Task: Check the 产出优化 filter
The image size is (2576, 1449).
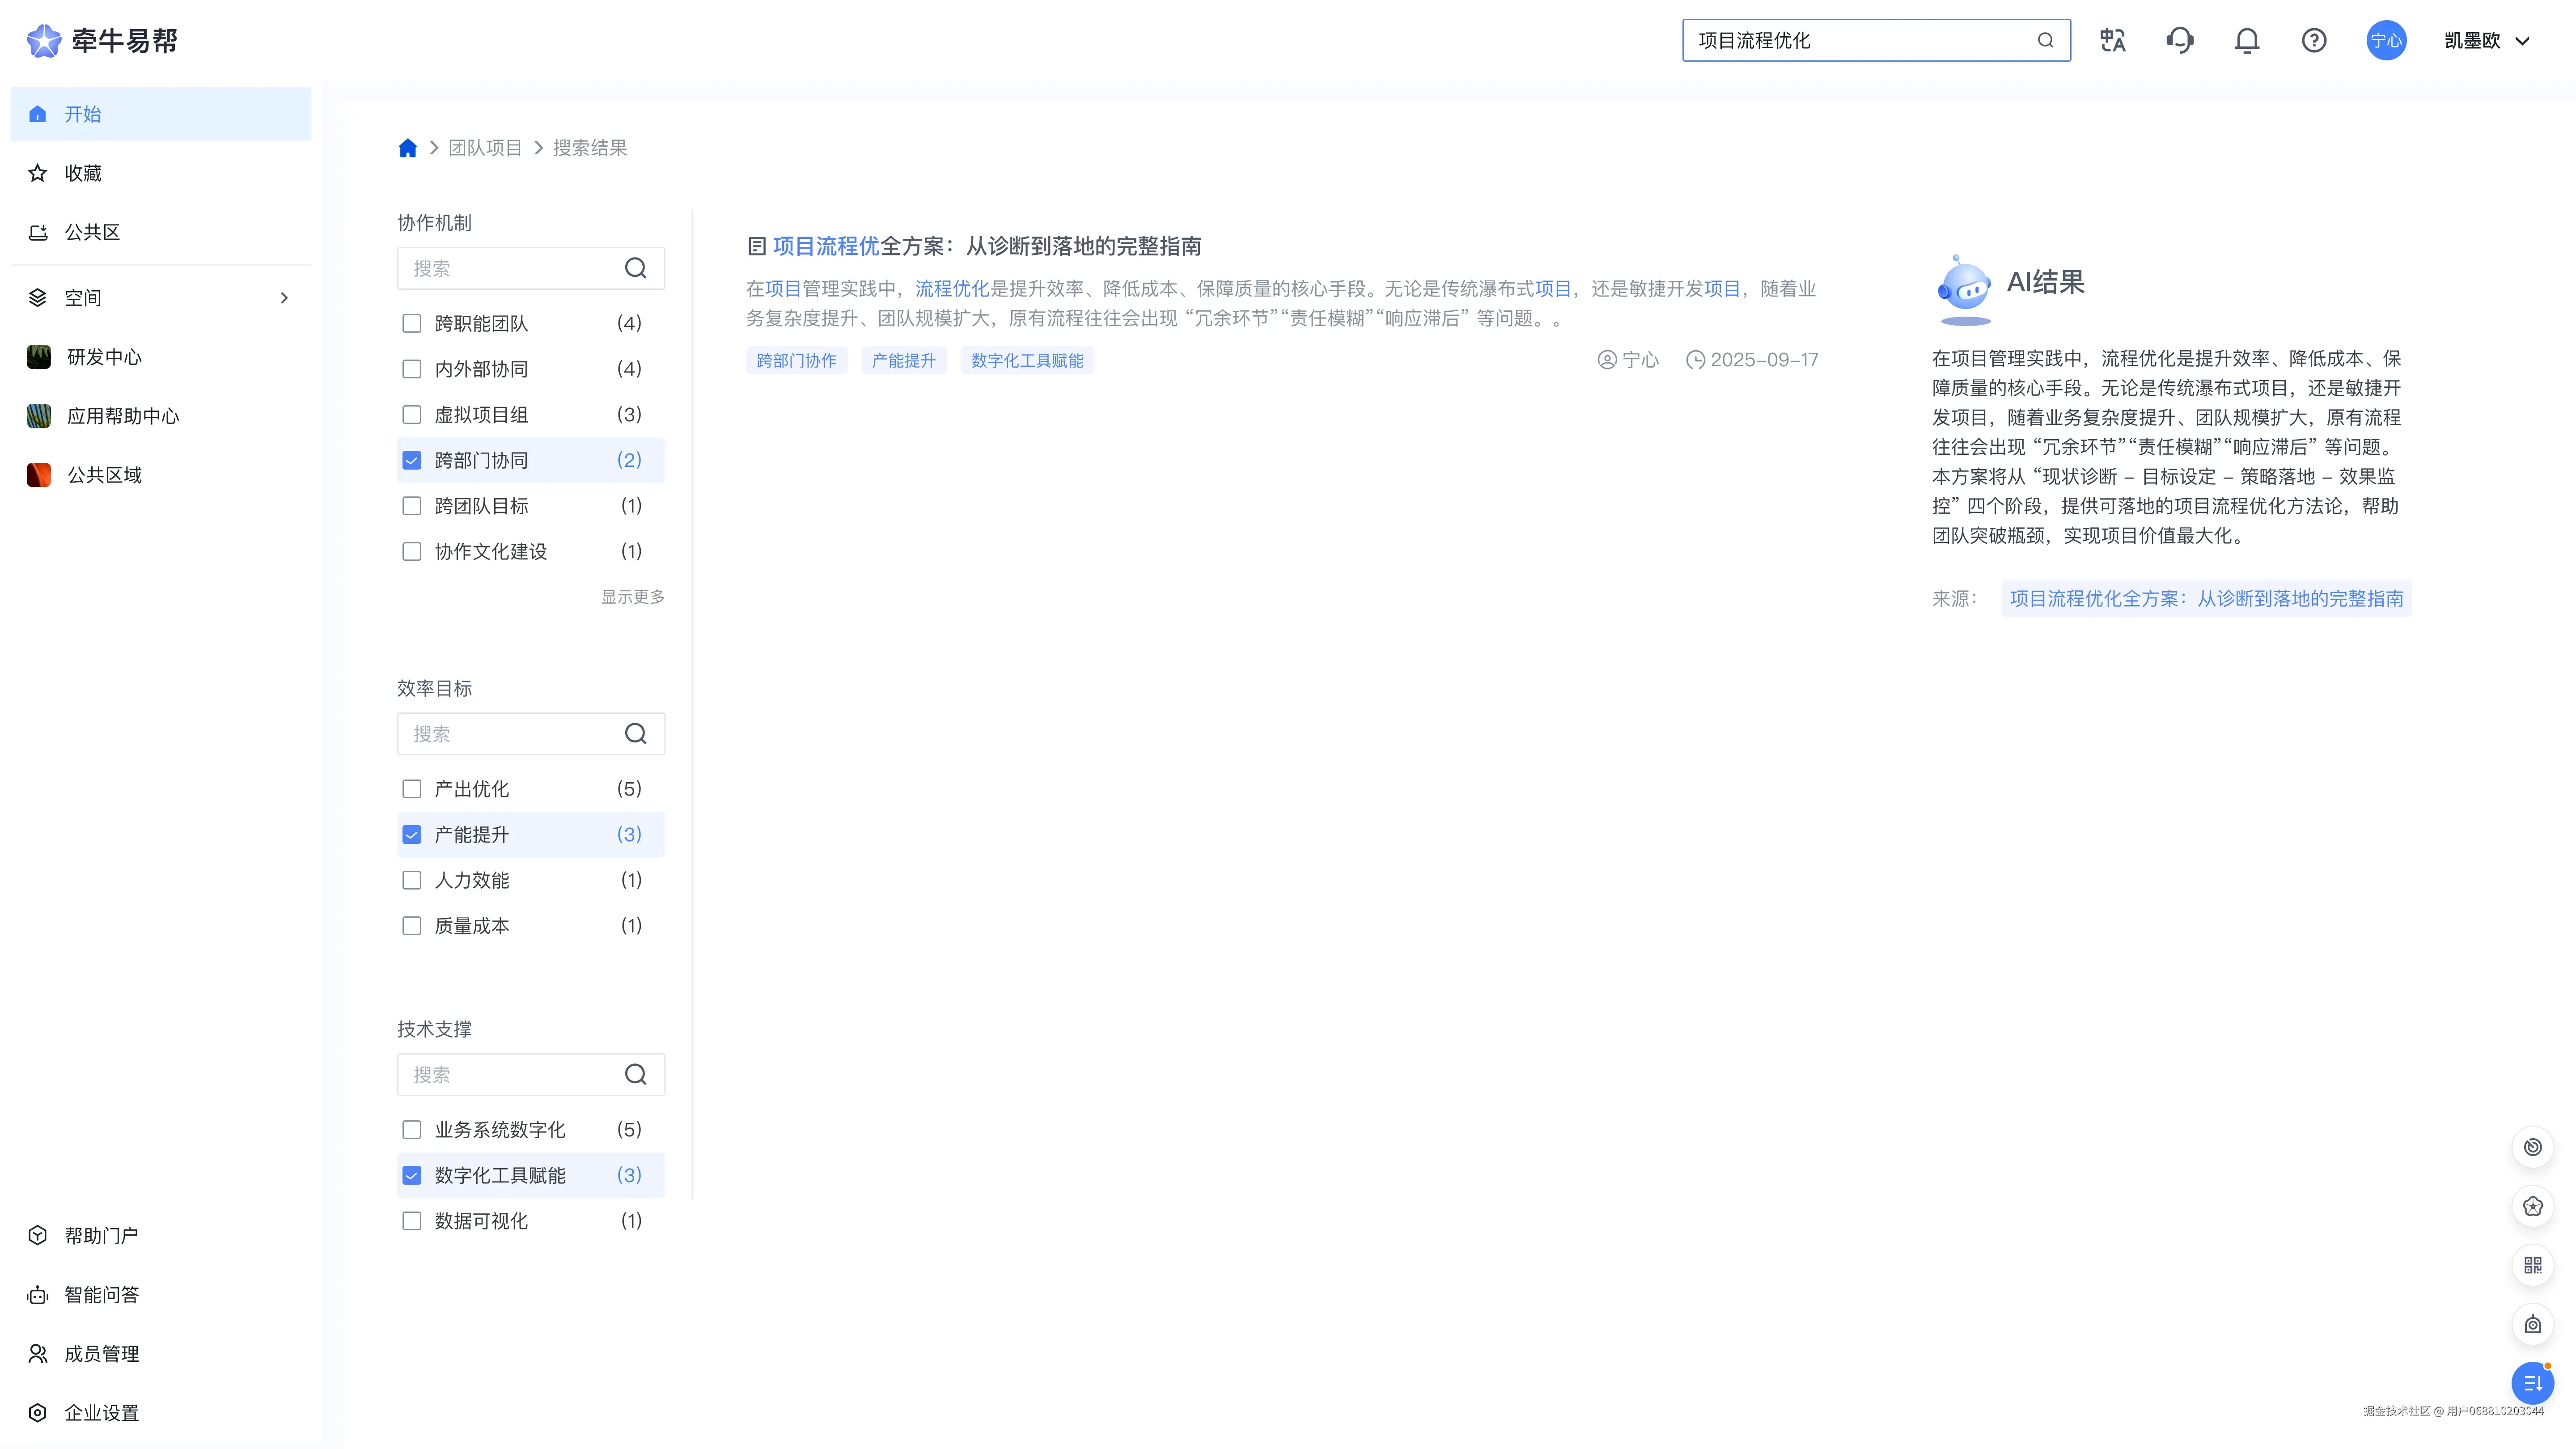Action: 412,789
